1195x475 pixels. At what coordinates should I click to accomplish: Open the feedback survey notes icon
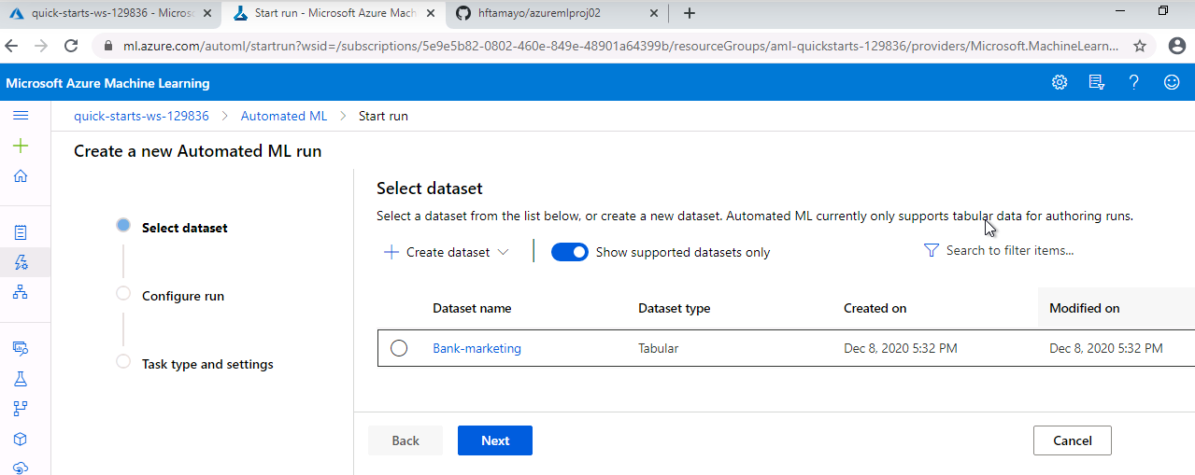[1097, 82]
